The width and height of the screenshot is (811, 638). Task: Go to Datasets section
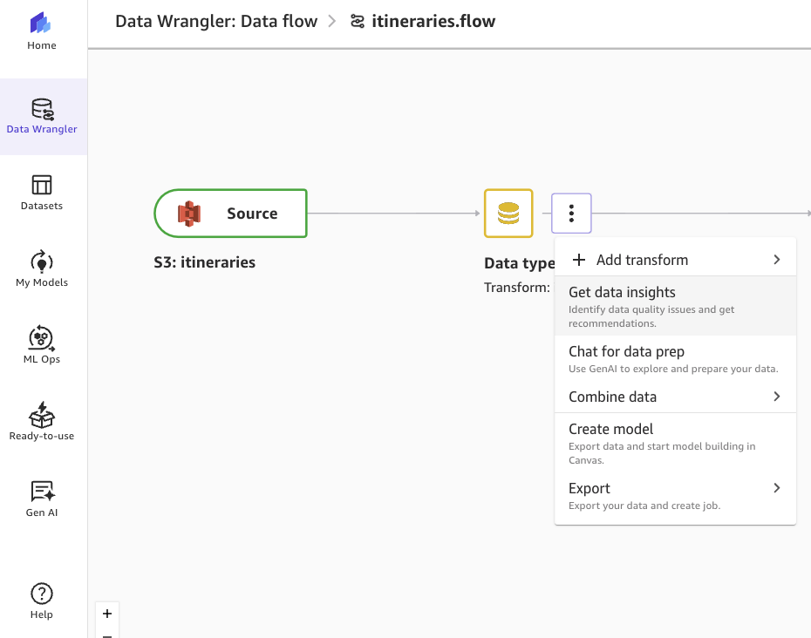coord(41,193)
